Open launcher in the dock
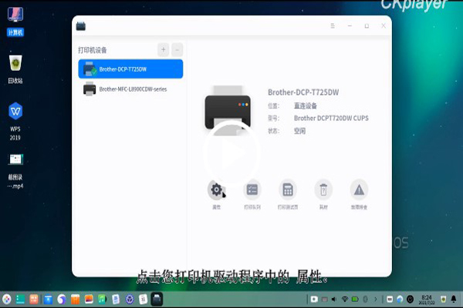 tap(6, 300)
